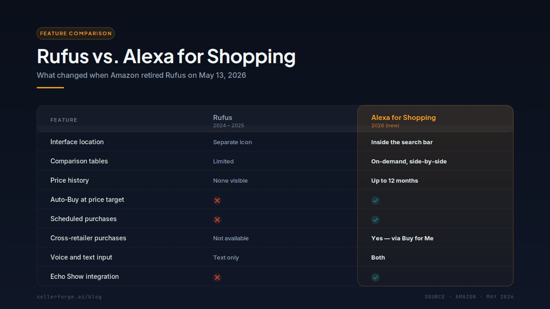The image size is (550, 309).
Task: Click the "Alexa for Shopping" column header
Action: click(403, 118)
